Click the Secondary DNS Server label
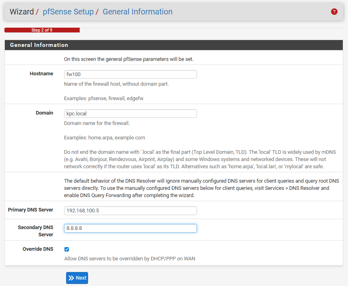 35,231
